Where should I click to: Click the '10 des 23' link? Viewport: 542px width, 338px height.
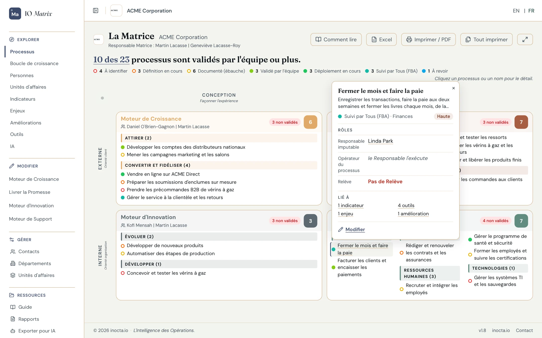click(x=111, y=60)
